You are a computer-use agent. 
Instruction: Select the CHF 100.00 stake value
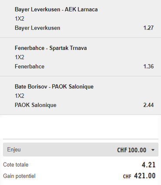tap(131, 150)
